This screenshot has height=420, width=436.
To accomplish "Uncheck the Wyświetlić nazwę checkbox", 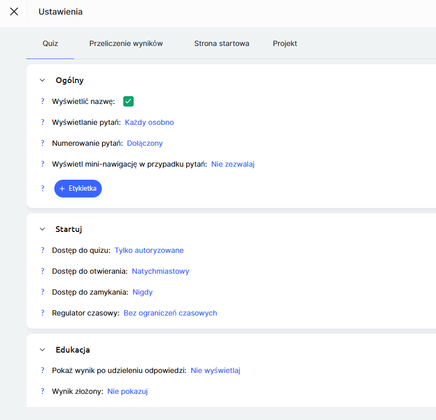I will [128, 101].
